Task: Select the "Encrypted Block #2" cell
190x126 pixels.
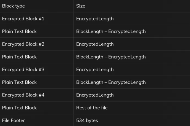Action: tap(23, 44)
